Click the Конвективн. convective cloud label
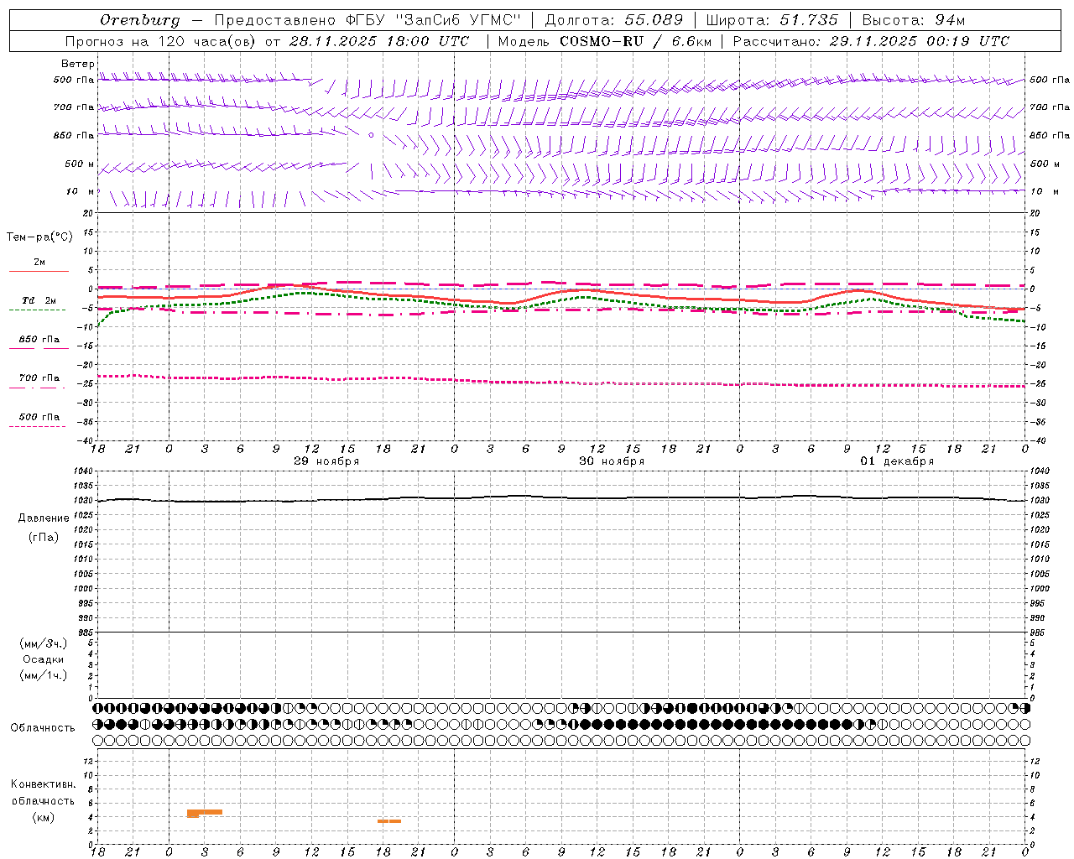 coord(43,784)
